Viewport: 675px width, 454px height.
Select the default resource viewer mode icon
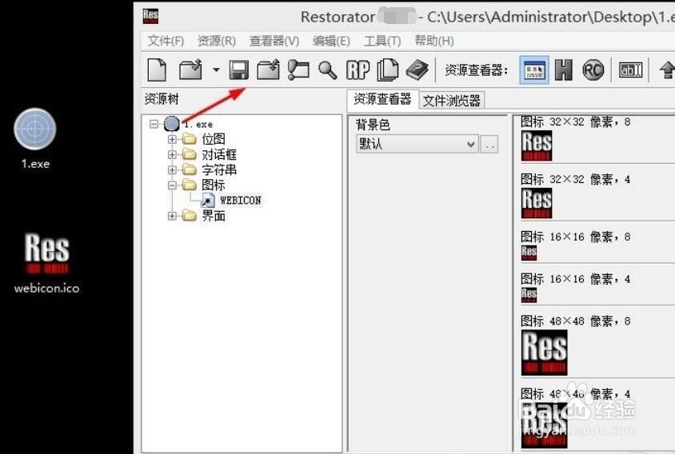coord(534,70)
